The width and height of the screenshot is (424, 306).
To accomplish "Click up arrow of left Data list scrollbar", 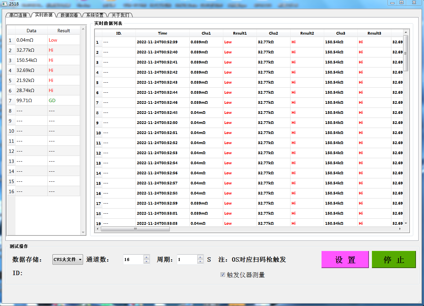I will click(x=83, y=29).
